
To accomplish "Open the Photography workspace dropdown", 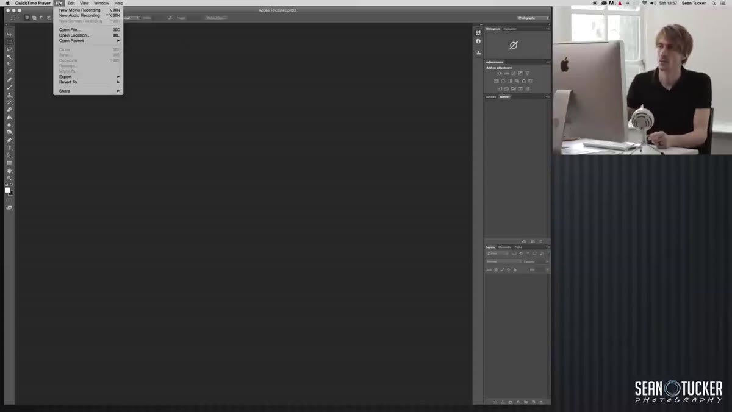I will pos(533,18).
